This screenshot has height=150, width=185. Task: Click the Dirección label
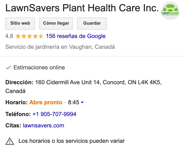19,82
